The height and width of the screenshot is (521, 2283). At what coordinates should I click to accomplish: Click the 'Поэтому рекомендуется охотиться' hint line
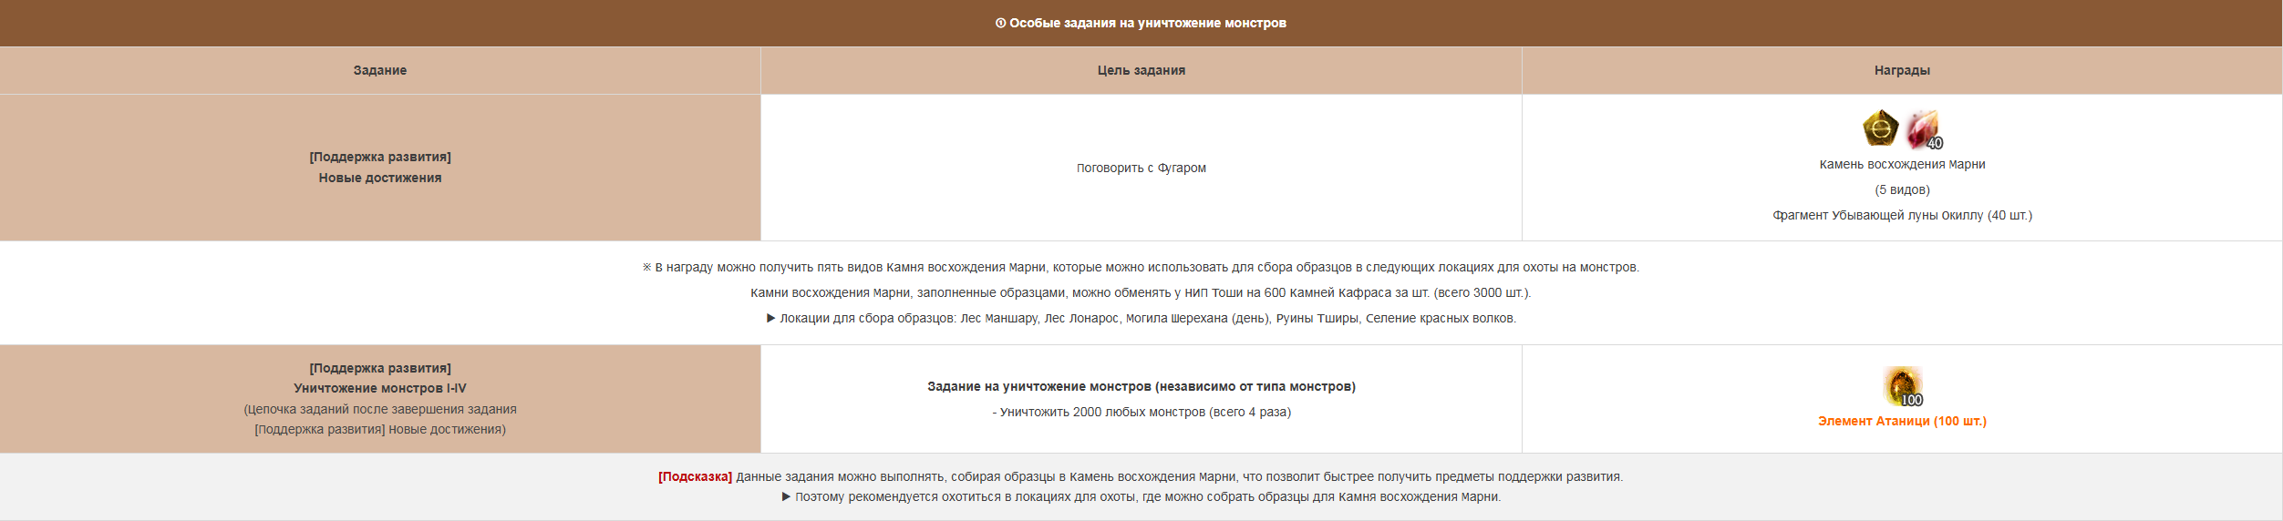pos(1141,496)
